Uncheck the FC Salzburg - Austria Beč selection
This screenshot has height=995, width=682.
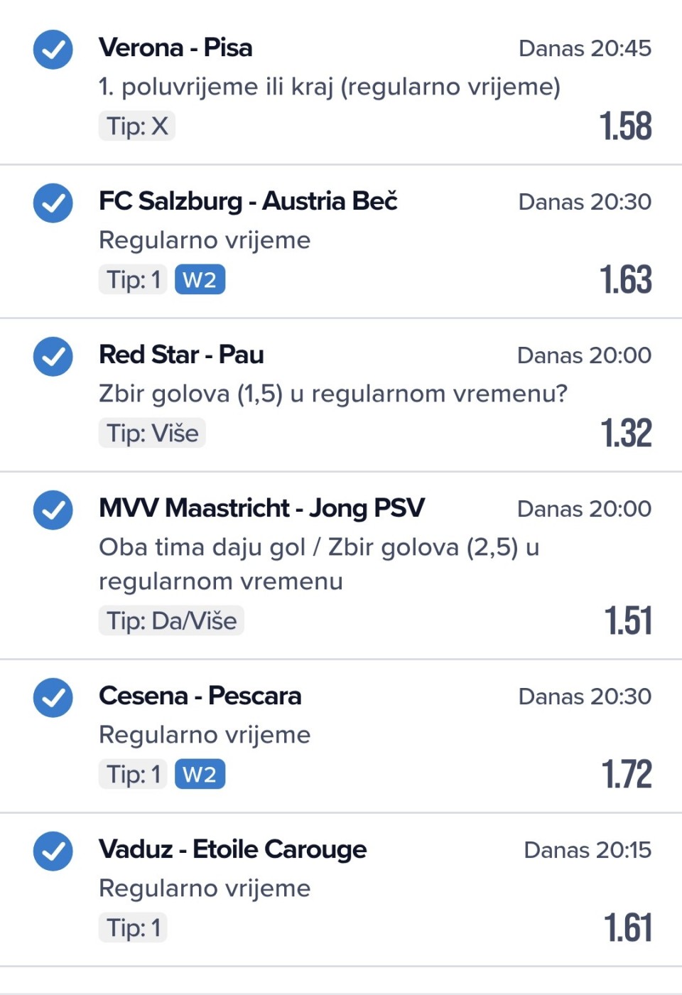(53, 203)
